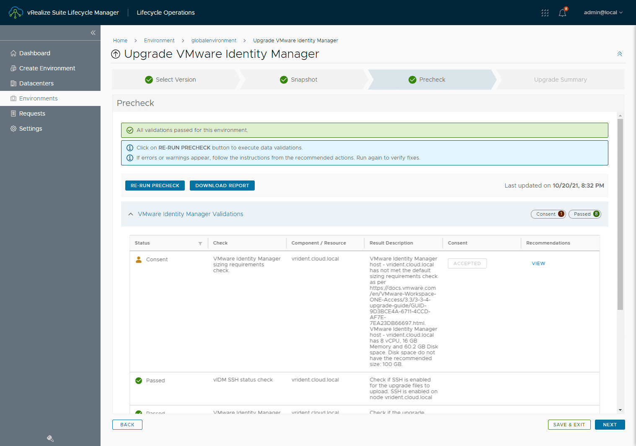Click the Recommendations column header
The width and height of the screenshot is (636, 446).
(548, 243)
